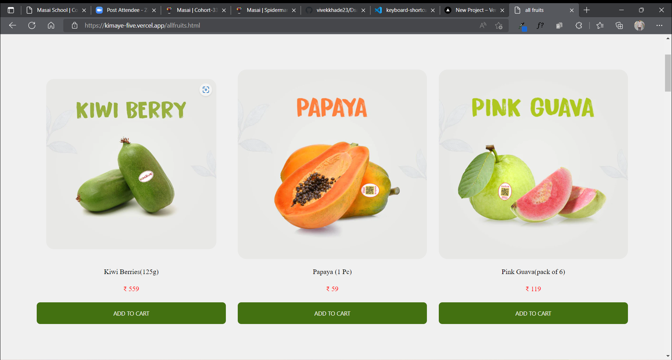The image size is (672, 360).
Task: Switch to the New Project – Vercel tab
Action: tap(474, 10)
